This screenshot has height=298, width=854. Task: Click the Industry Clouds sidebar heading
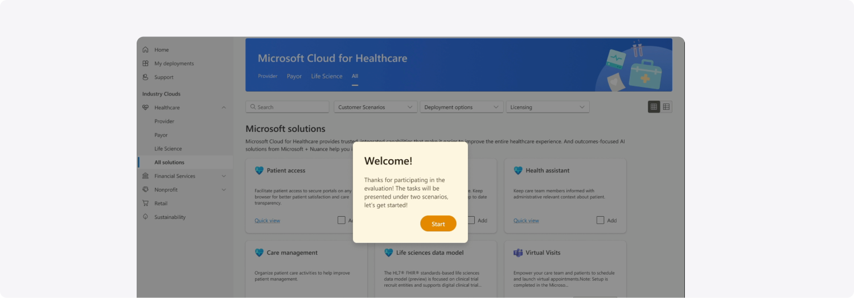pyautogui.click(x=161, y=94)
